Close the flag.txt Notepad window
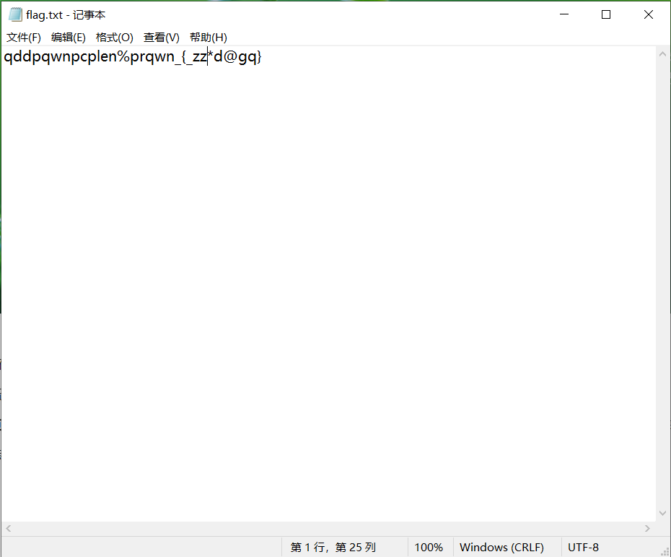This screenshot has height=557, width=671. click(648, 15)
